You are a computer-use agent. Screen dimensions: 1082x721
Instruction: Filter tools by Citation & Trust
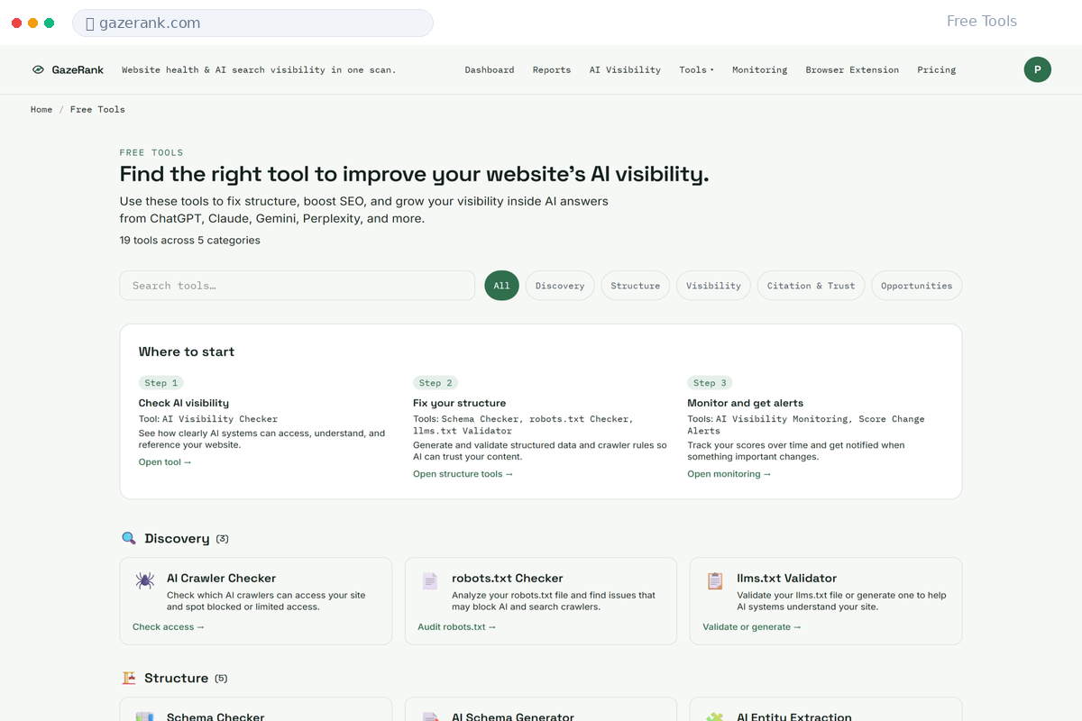coord(811,286)
